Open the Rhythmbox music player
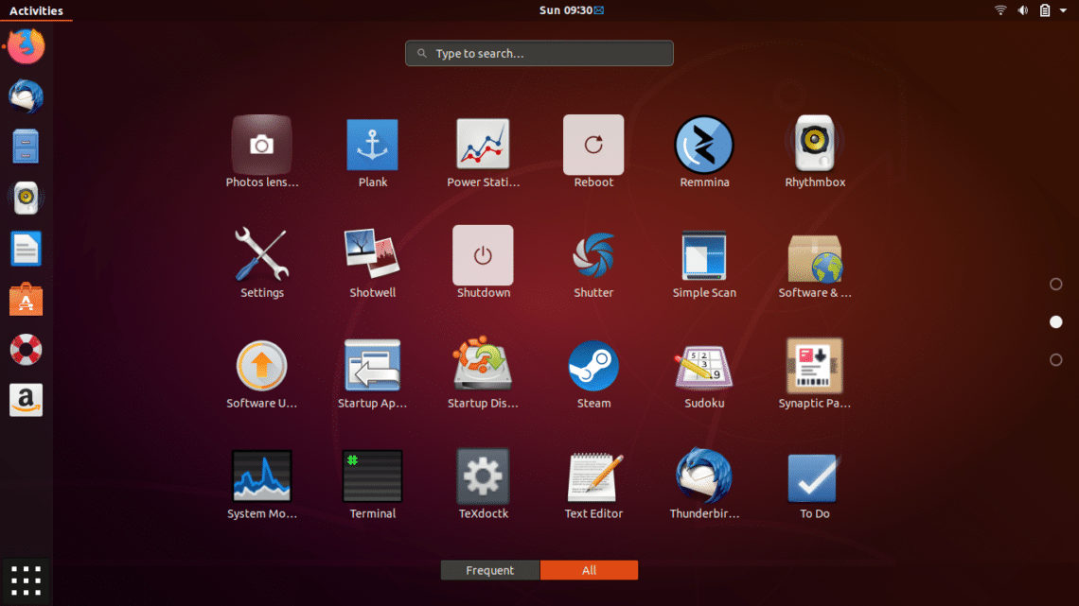 click(x=814, y=145)
